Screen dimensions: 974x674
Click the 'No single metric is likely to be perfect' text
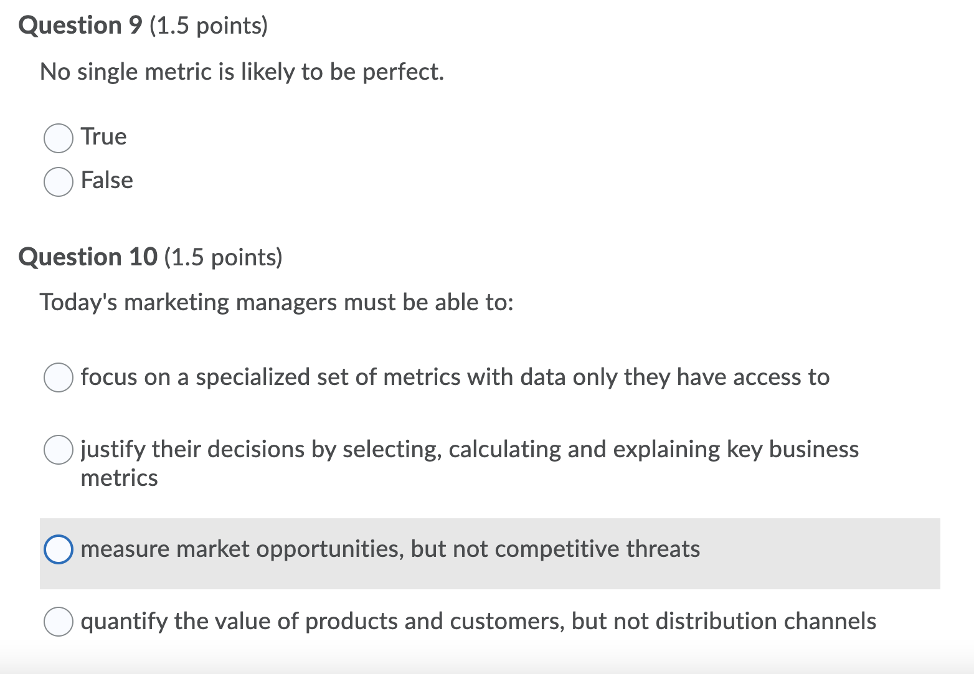point(242,71)
